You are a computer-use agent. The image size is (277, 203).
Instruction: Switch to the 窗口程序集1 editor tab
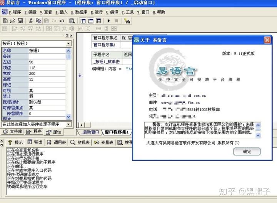tap(117, 132)
